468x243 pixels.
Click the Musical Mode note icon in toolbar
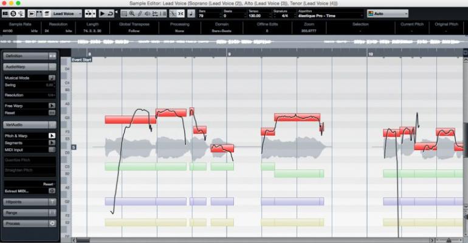(x=191, y=13)
